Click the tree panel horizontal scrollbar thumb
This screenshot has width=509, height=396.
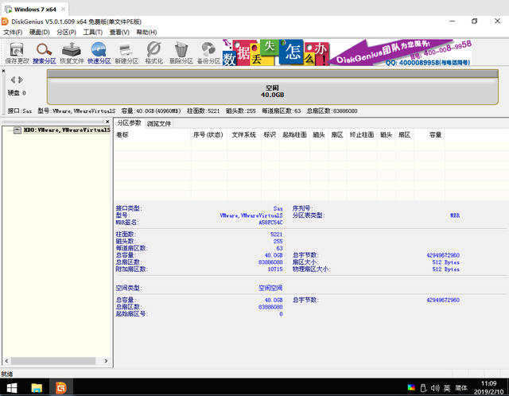[x=53, y=361]
